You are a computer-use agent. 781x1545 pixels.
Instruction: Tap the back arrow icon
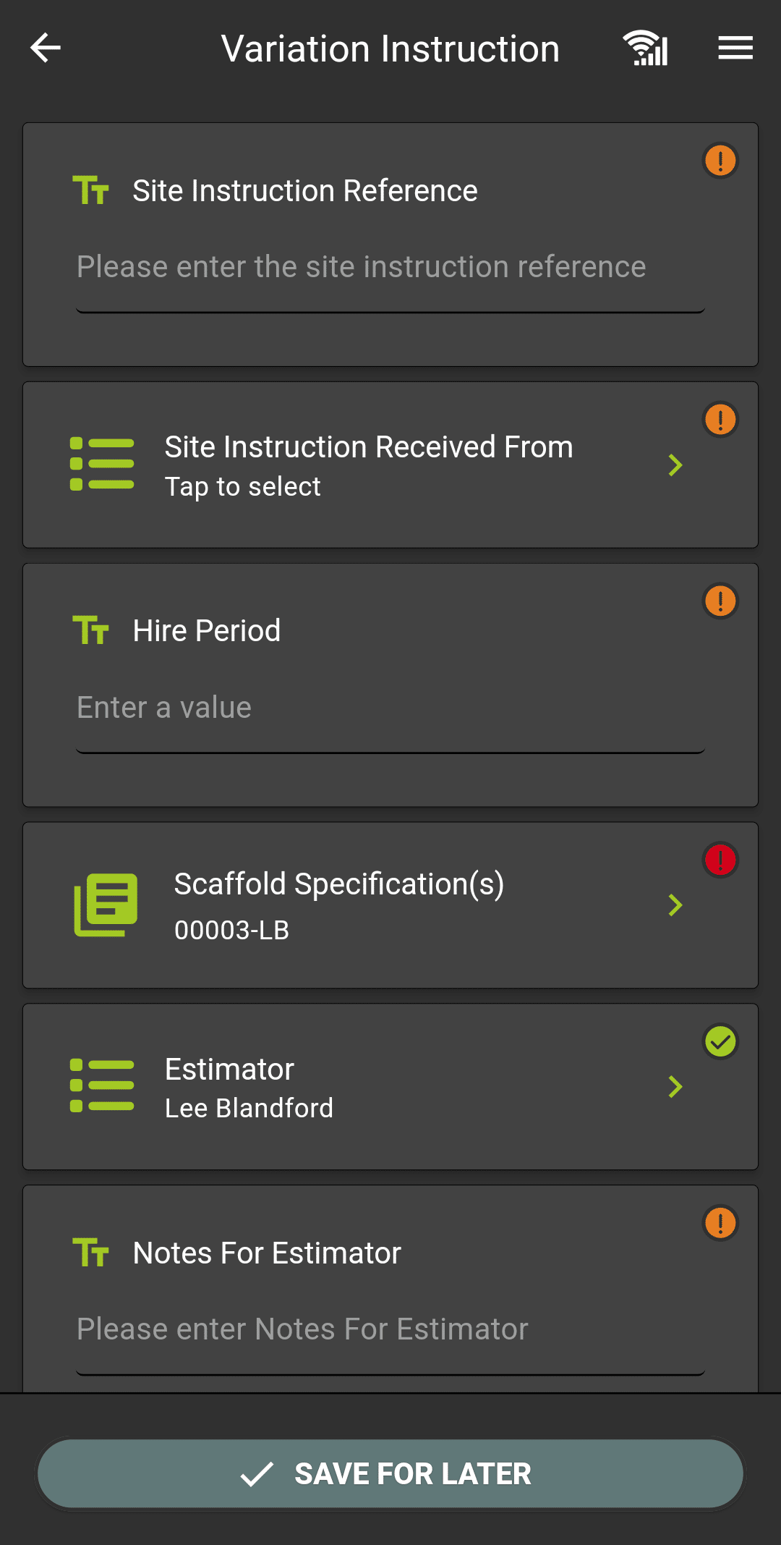point(46,48)
